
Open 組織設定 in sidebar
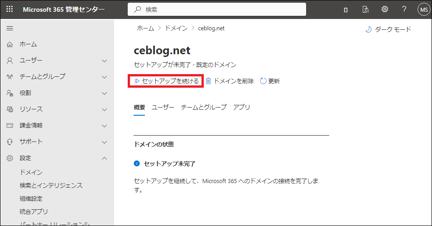(x=31, y=198)
